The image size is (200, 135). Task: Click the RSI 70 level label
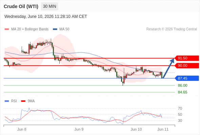tap(180, 108)
